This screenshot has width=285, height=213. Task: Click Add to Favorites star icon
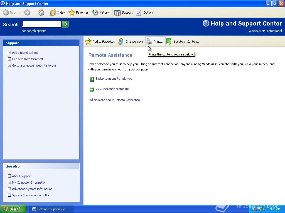click(88, 42)
